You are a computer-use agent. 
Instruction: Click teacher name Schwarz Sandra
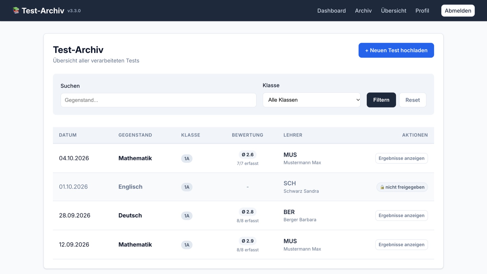pos(301,191)
